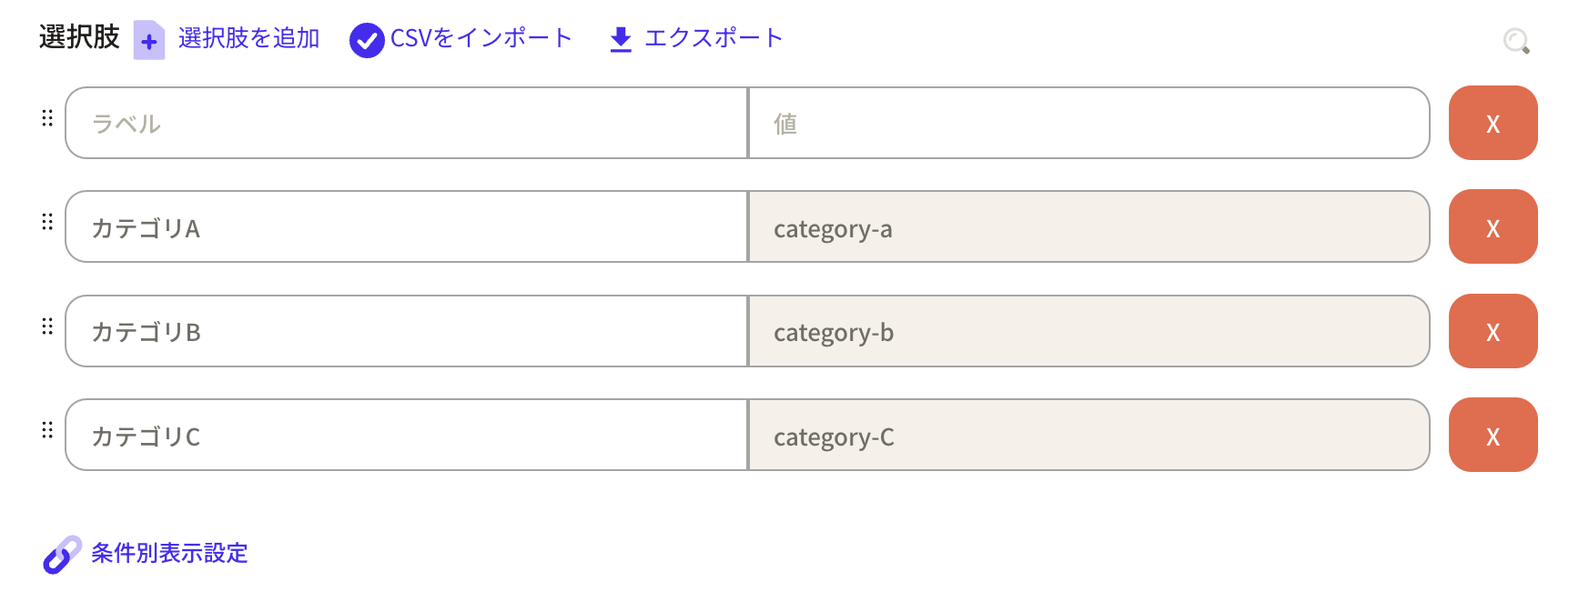Click the drag handle beside カテゴリC

pyautogui.click(x=47, y=429)
